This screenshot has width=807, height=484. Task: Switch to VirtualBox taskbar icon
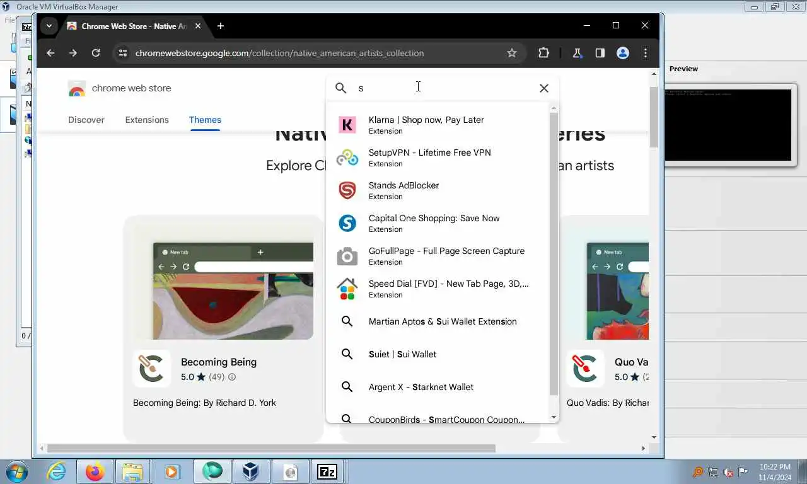[251, 471]
